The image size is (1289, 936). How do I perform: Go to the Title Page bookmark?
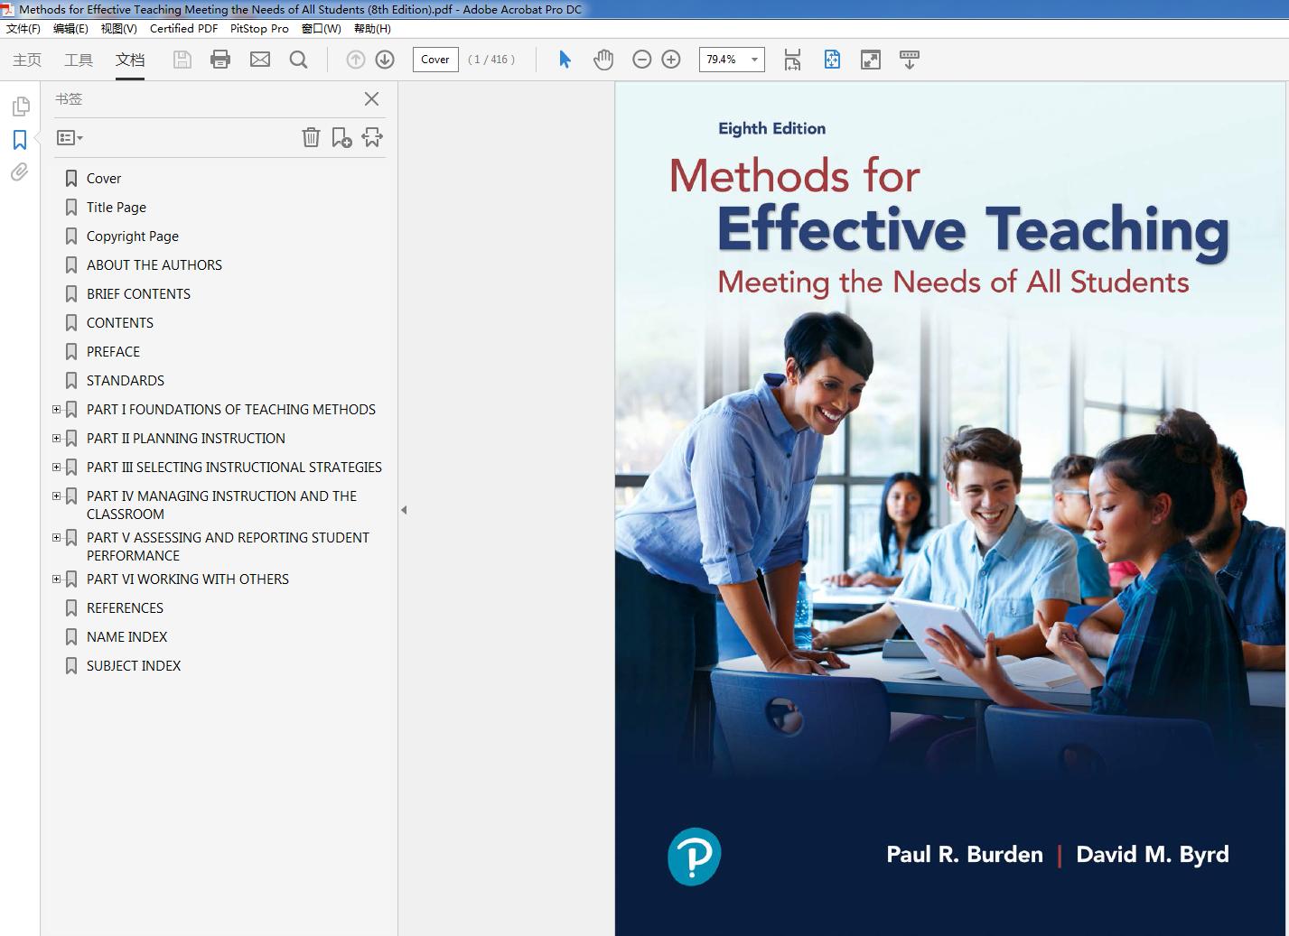[117, 208]
